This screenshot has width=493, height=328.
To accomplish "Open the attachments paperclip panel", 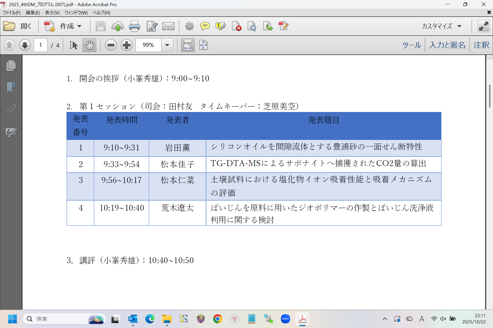I will 11,110.
